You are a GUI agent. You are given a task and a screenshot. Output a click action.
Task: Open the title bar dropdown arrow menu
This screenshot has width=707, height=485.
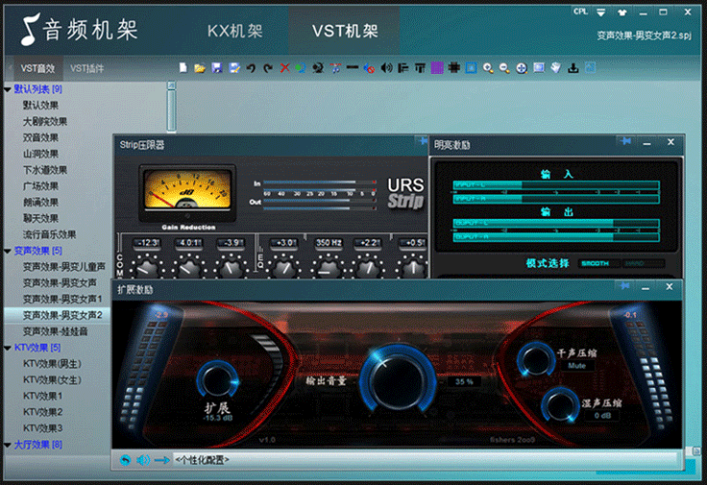click(x=601, y=12)
